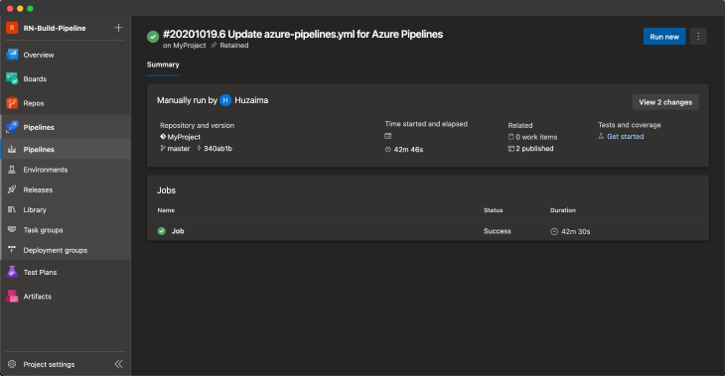Open the Boards section icon

[x=12, y=79]
